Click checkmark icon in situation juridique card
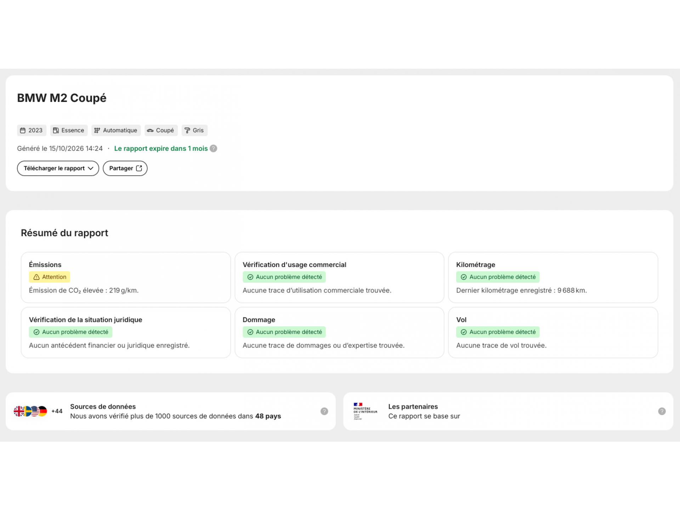680x510 pixels. tap(36, 332)
